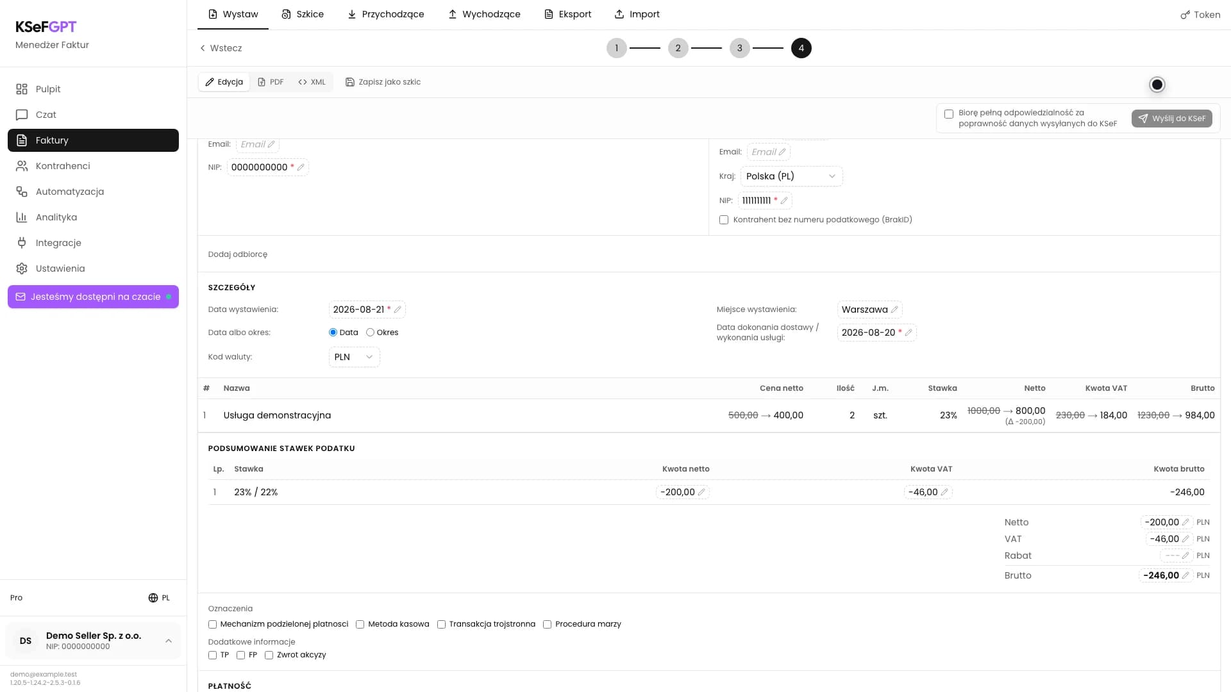Image resolution: width=1231 pixels, height=692 pixels.
Task: Go to wizard step 3
Action: [x=739, y=48]
